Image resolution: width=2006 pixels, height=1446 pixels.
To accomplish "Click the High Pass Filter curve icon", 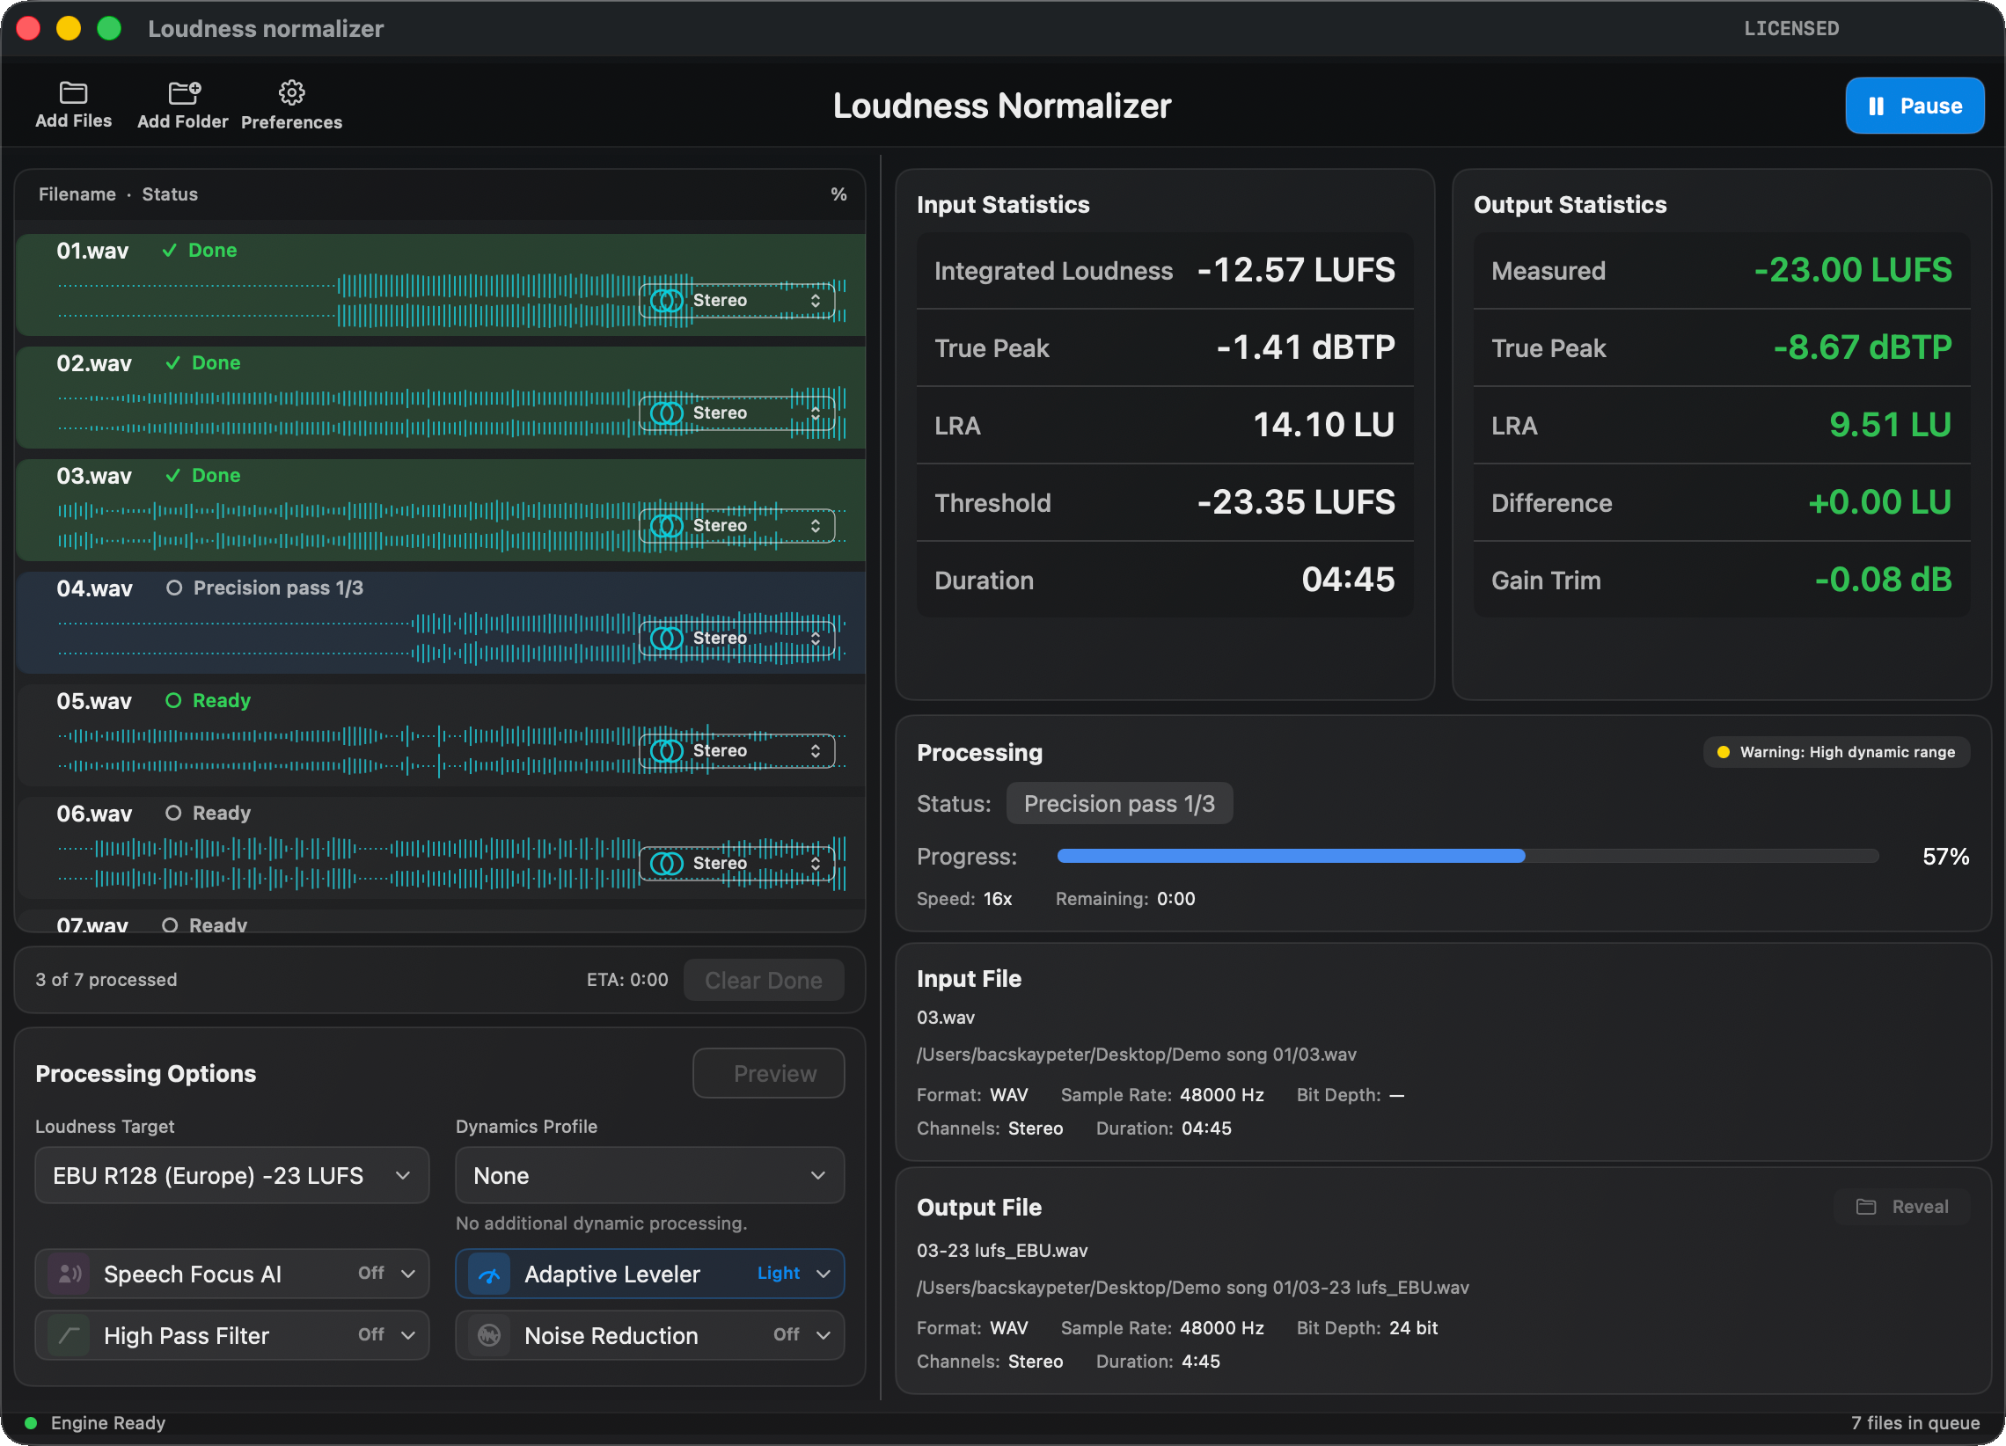I will click(69, 1334).
